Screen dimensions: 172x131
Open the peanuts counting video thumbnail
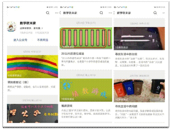pos(32,113)
